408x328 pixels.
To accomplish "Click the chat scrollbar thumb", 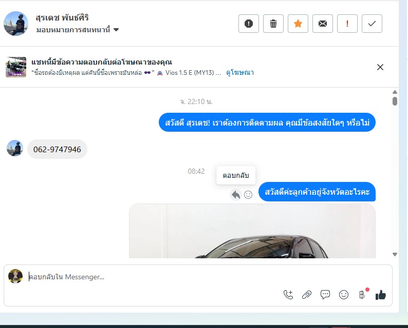I will click(395, 101).
